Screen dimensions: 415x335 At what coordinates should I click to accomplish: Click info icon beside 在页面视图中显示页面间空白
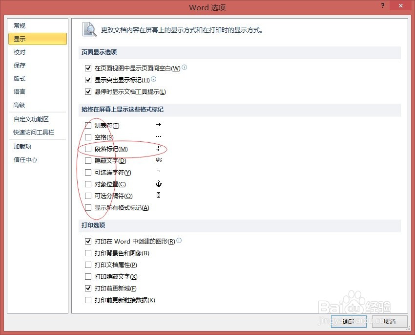185,67
